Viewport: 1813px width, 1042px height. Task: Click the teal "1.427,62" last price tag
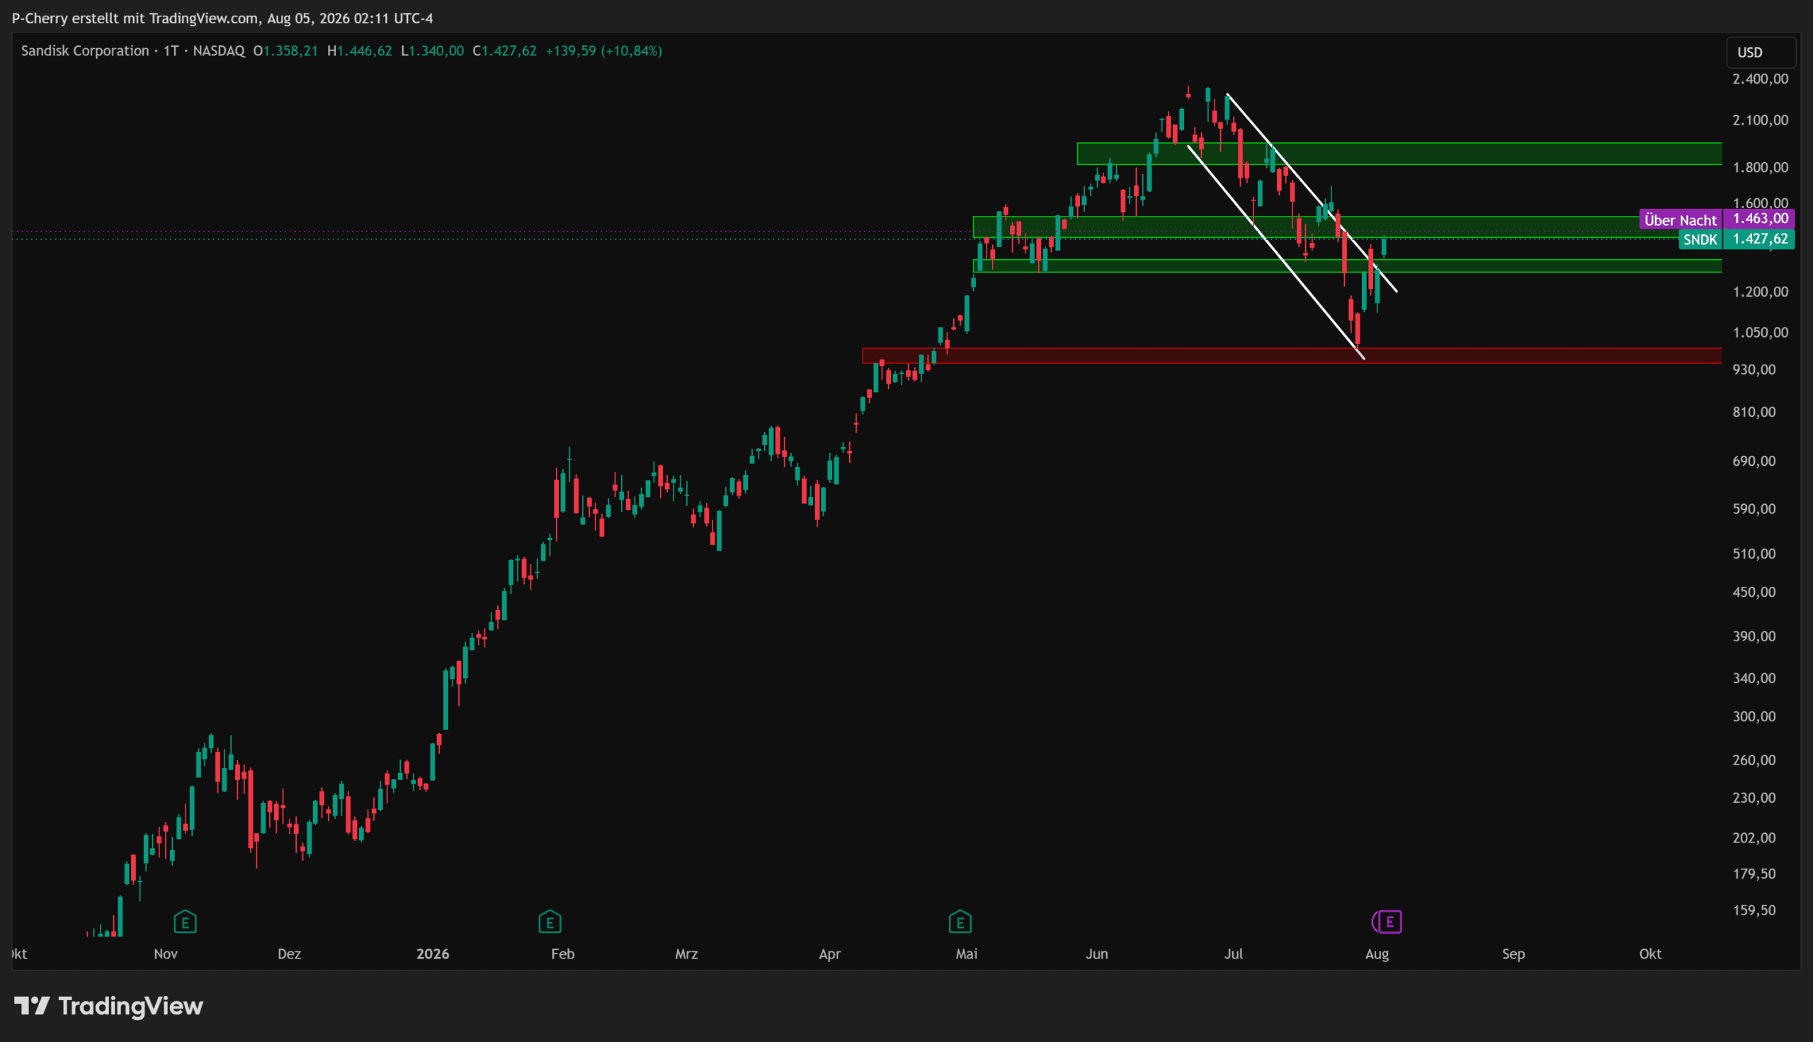tap(1759, 239)
